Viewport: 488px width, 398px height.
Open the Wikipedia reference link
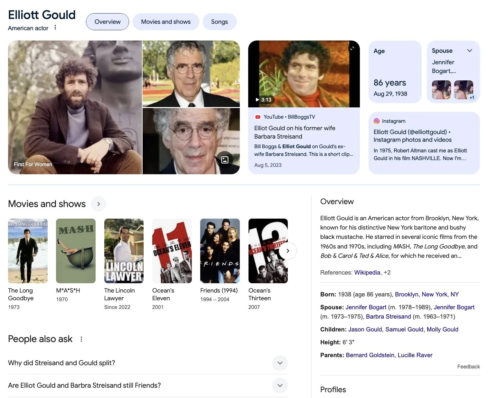367,273
